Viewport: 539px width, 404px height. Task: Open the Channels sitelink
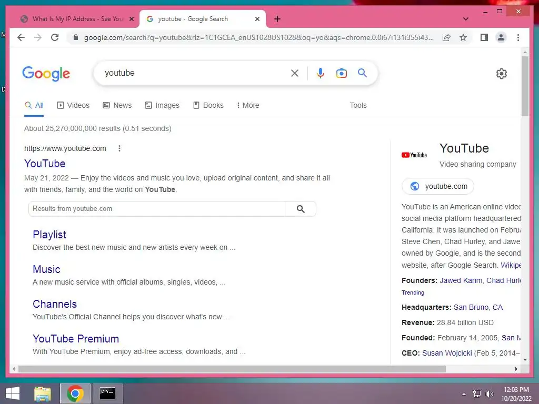click(55, 304)
